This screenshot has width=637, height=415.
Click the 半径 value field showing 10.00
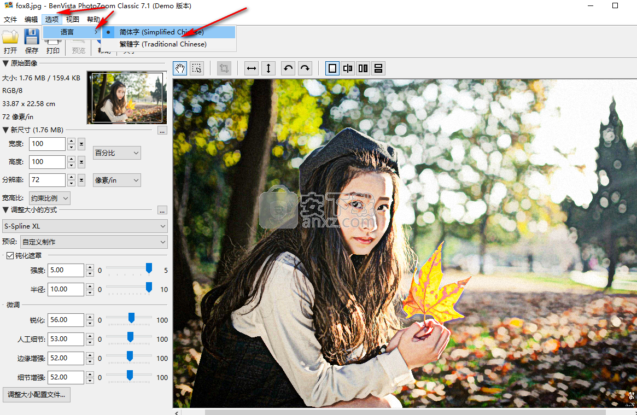coord(66,290)
